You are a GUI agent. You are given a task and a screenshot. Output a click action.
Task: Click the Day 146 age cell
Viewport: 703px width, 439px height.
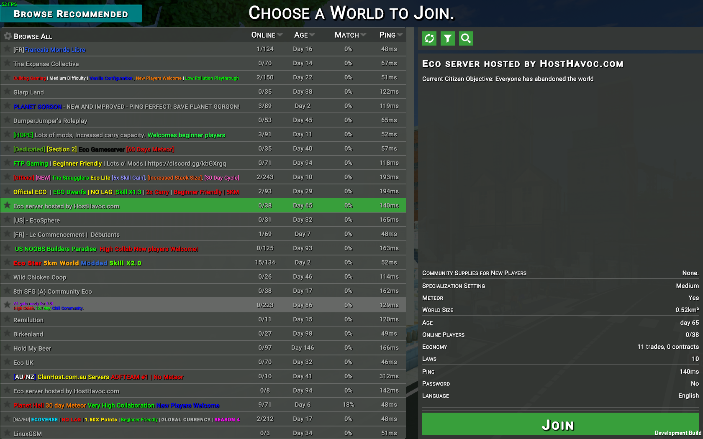click(x=303, y=348)
